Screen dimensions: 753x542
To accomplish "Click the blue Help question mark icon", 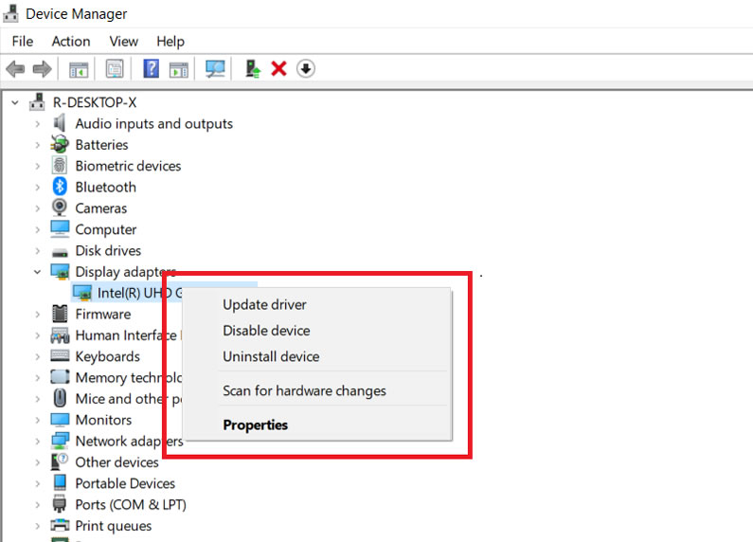I will click(152, 69).
